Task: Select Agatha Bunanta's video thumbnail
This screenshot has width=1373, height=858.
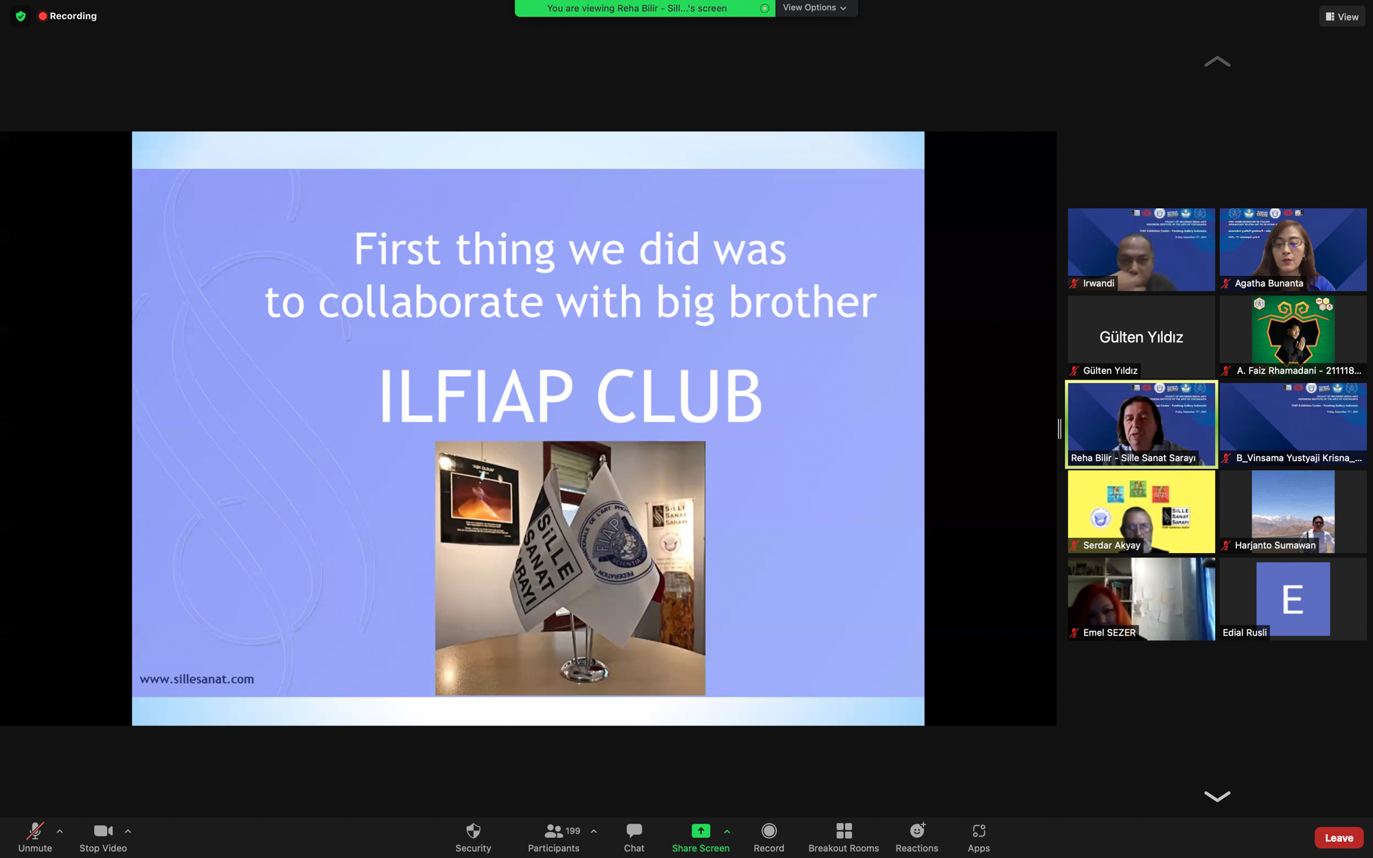Action: click(1293, 250)
